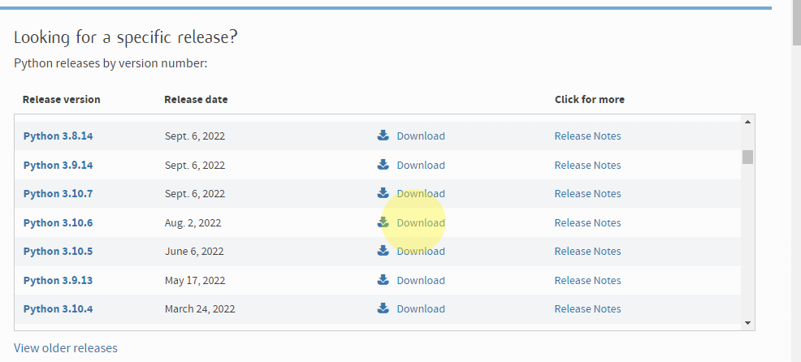
Task: Click the March 24, 2022 release date
Action: pos(200,309)
